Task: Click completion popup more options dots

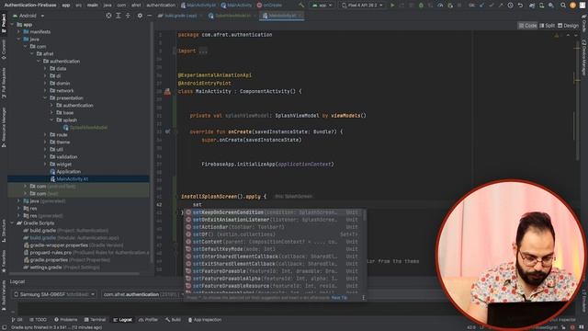Action: pyautogui.click(x=363, y=298)
